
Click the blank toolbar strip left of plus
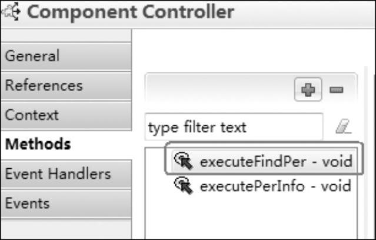pos(219,89)
